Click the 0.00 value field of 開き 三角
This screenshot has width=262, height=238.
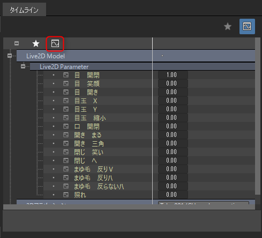click(173, 143)
